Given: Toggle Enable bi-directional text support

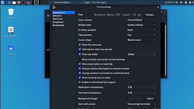Looking at the screenshot, I should [80, 82].
